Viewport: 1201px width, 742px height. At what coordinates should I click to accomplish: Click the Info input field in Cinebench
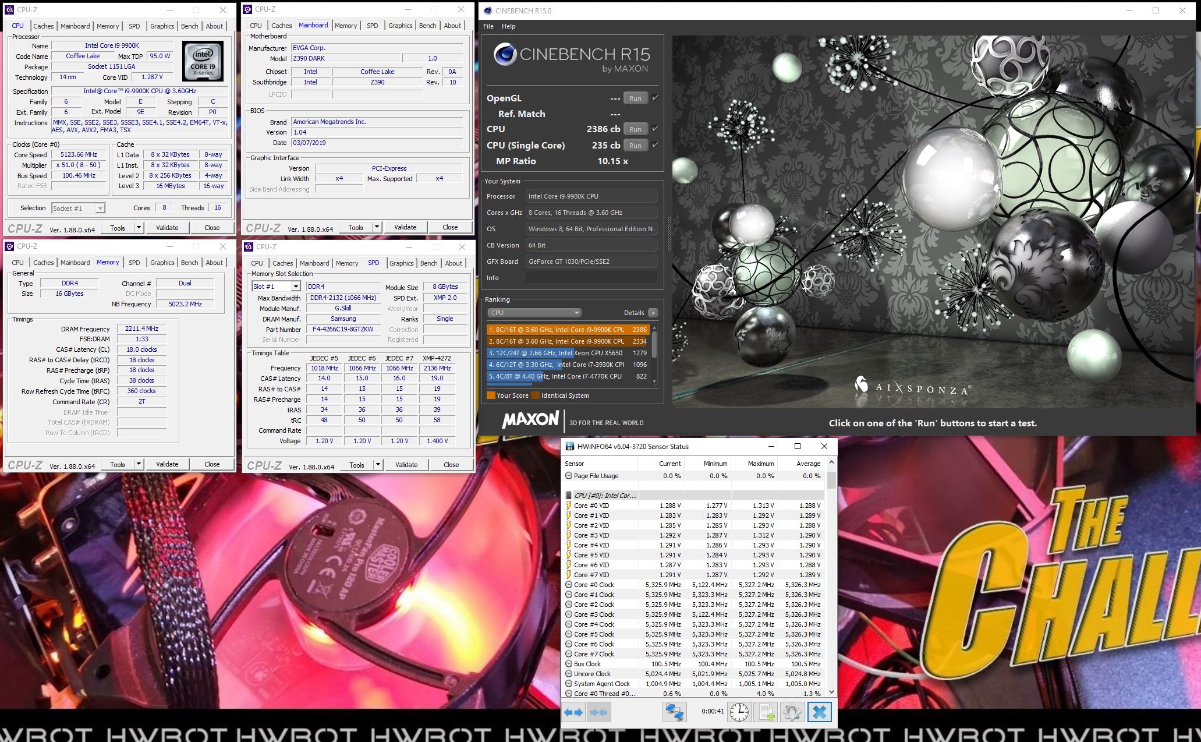pos(591,278)
